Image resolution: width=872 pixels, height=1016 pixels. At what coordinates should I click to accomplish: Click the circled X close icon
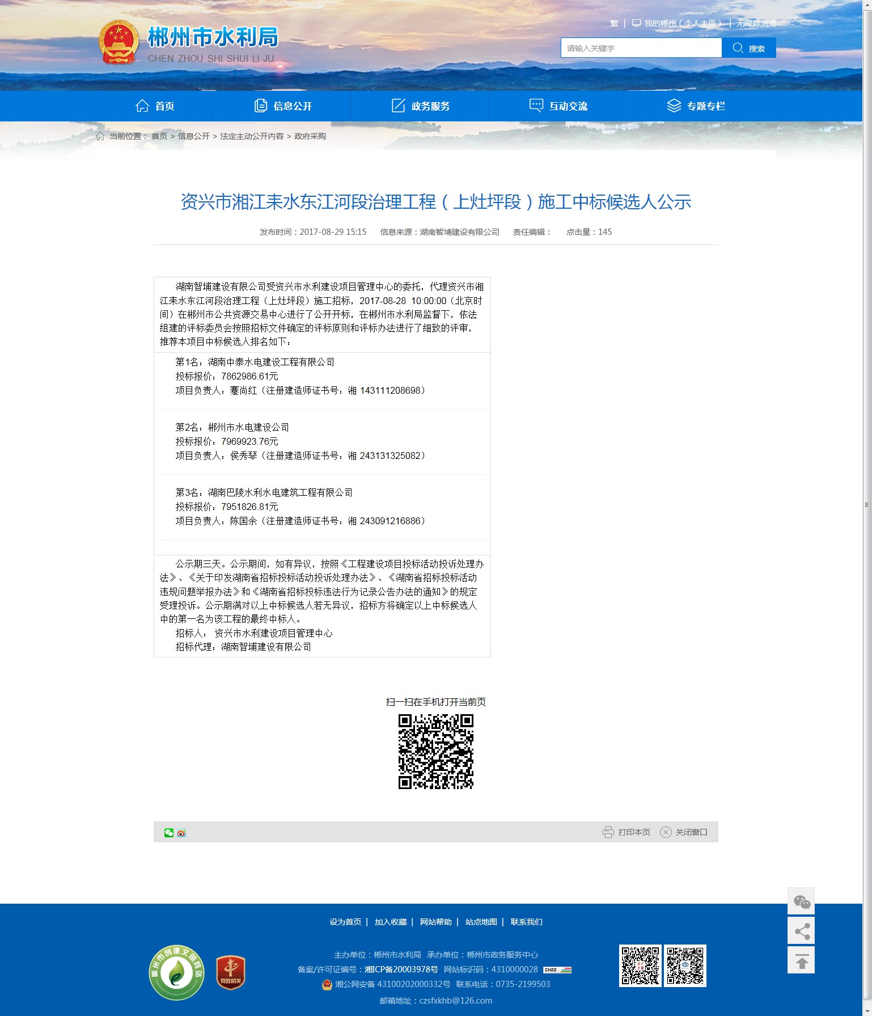point(666,832)
